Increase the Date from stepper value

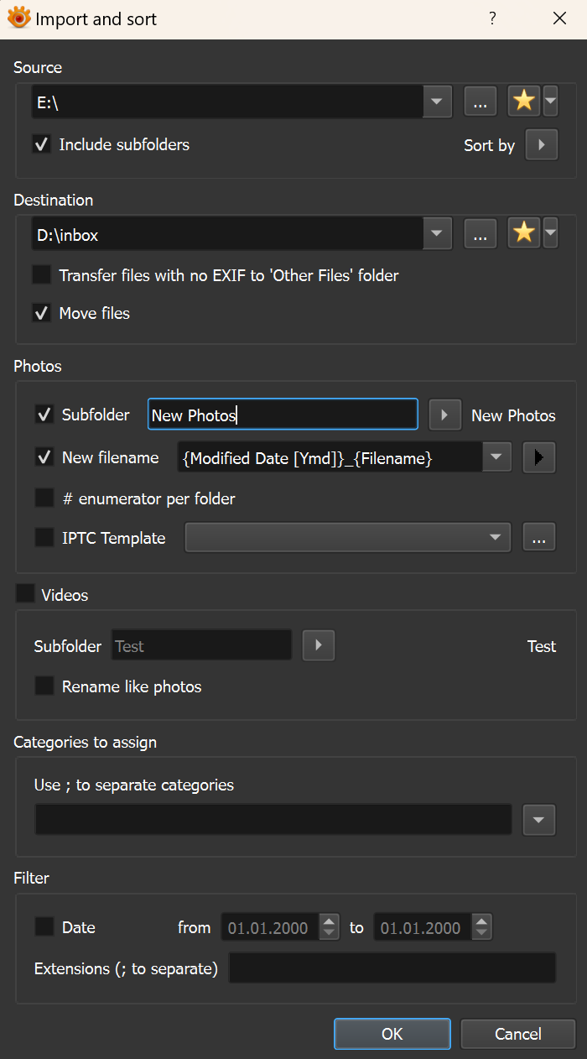(330, 921)
